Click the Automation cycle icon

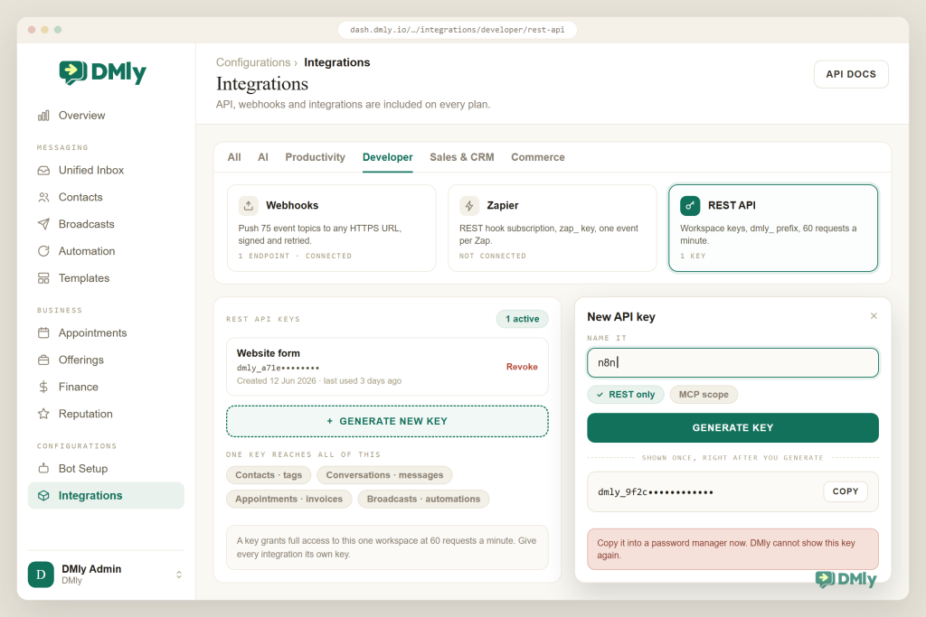[43, 251]
